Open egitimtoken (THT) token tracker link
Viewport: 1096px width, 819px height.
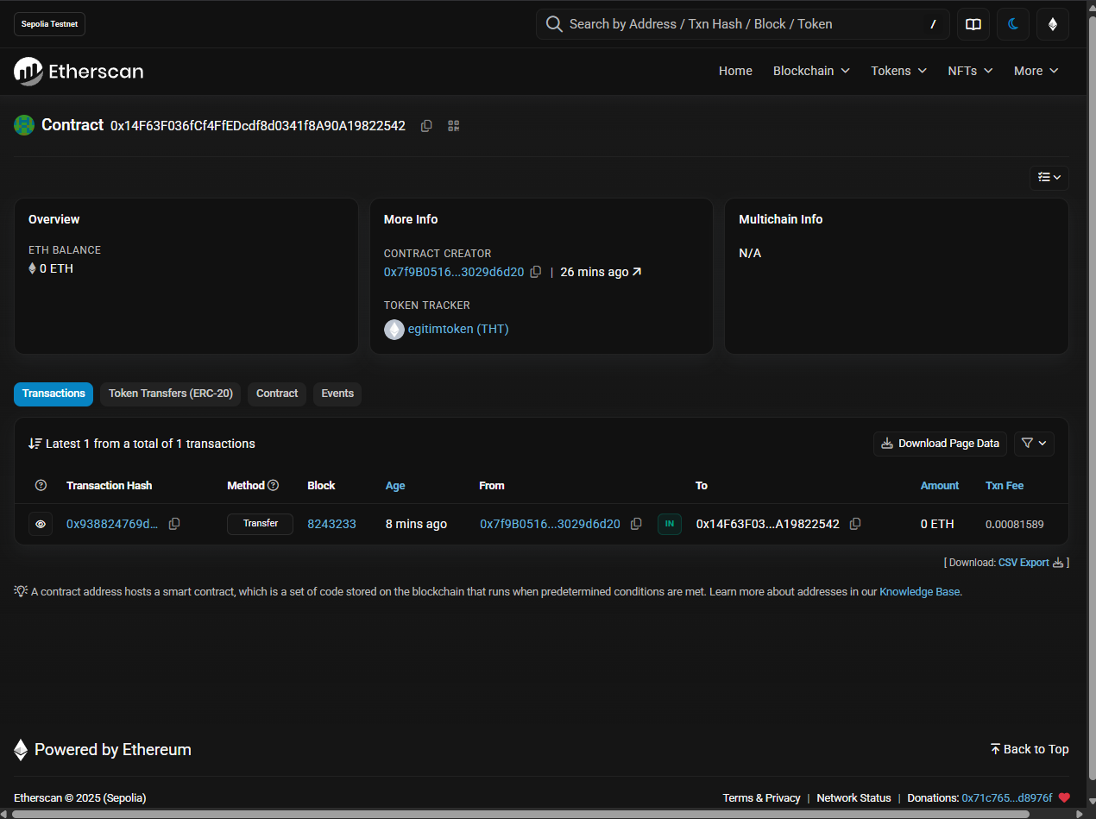pyautogui.click(x=458, y=329)
